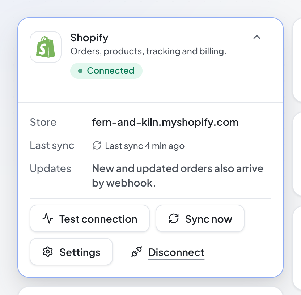Click the unplug icon next to Disconnect
Viewport: 301px width, 295px height.
click(x=137, y=252)
